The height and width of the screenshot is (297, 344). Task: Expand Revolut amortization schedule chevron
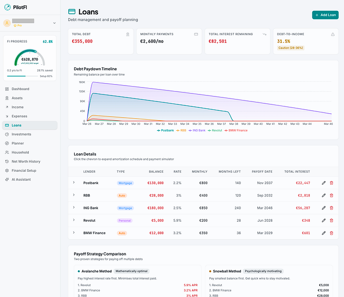tap(74, 220)
